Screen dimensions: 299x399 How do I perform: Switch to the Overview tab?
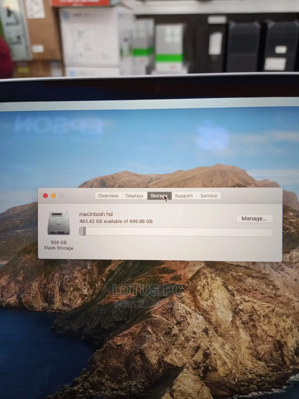point(108,196)
